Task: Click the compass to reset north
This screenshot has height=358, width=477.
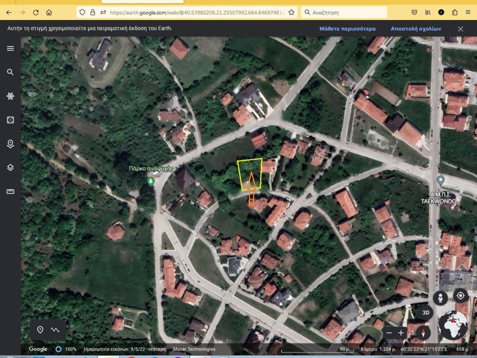Action: 423,333
